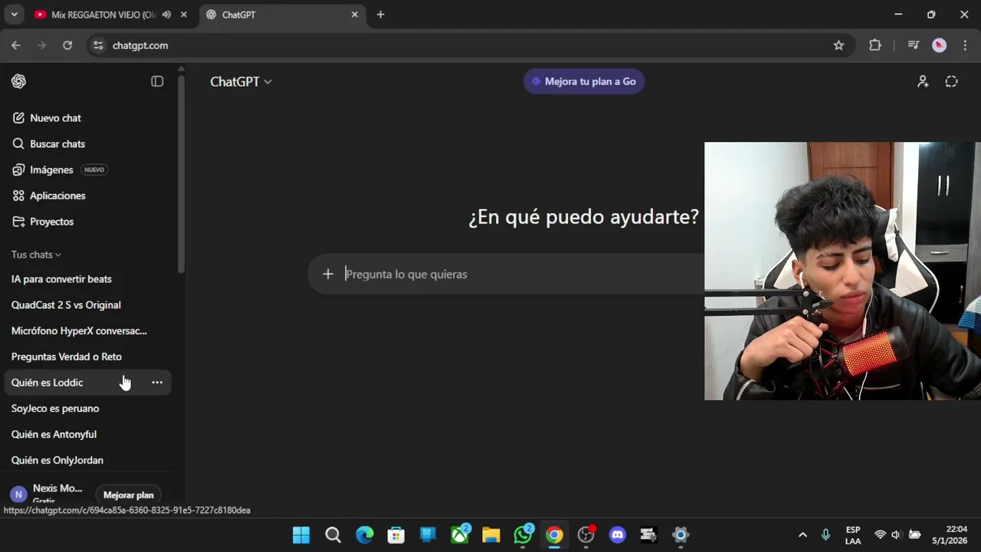
Task: Open File Explorer from taskbar
Action: 491,535
